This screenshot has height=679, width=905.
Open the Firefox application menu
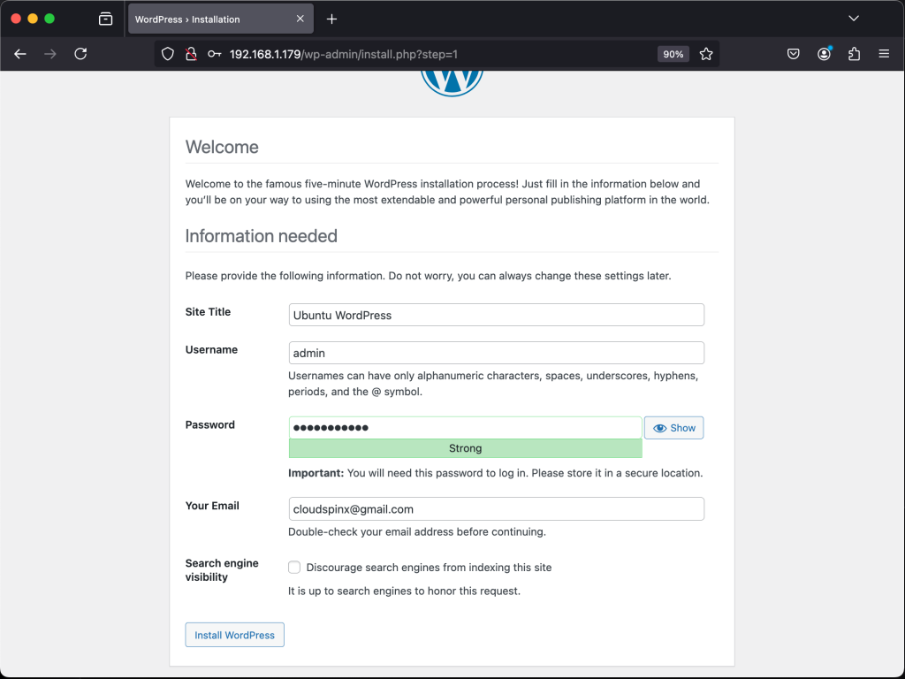pyautogui.click(x=884, y=54)
